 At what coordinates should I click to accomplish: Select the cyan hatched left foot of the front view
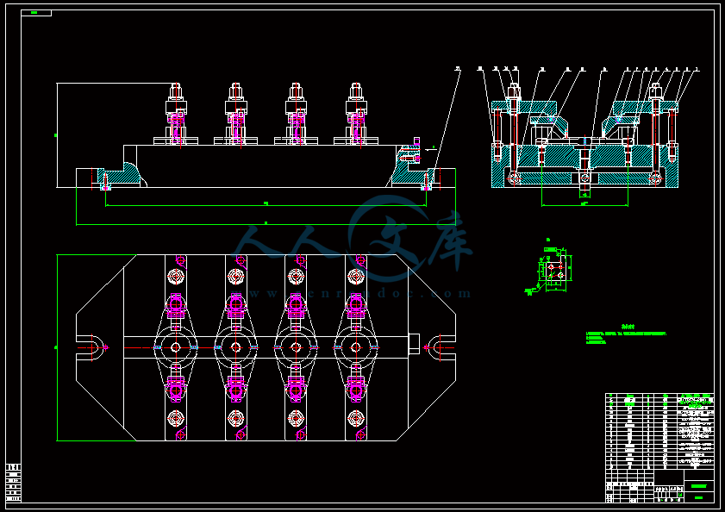click(x=119, y=177)
